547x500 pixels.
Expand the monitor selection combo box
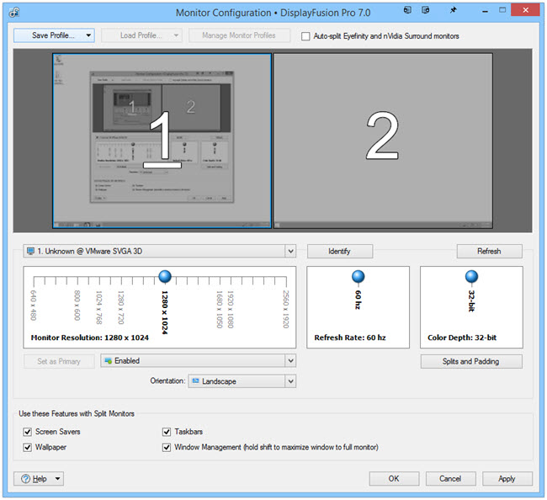click(290, 251)
